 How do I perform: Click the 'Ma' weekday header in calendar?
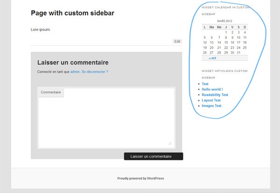coord(211,27)
